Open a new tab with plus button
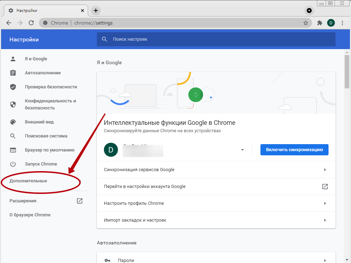This screenshot has height=263, width=351. pyautogui.click(x=95, y=11)
